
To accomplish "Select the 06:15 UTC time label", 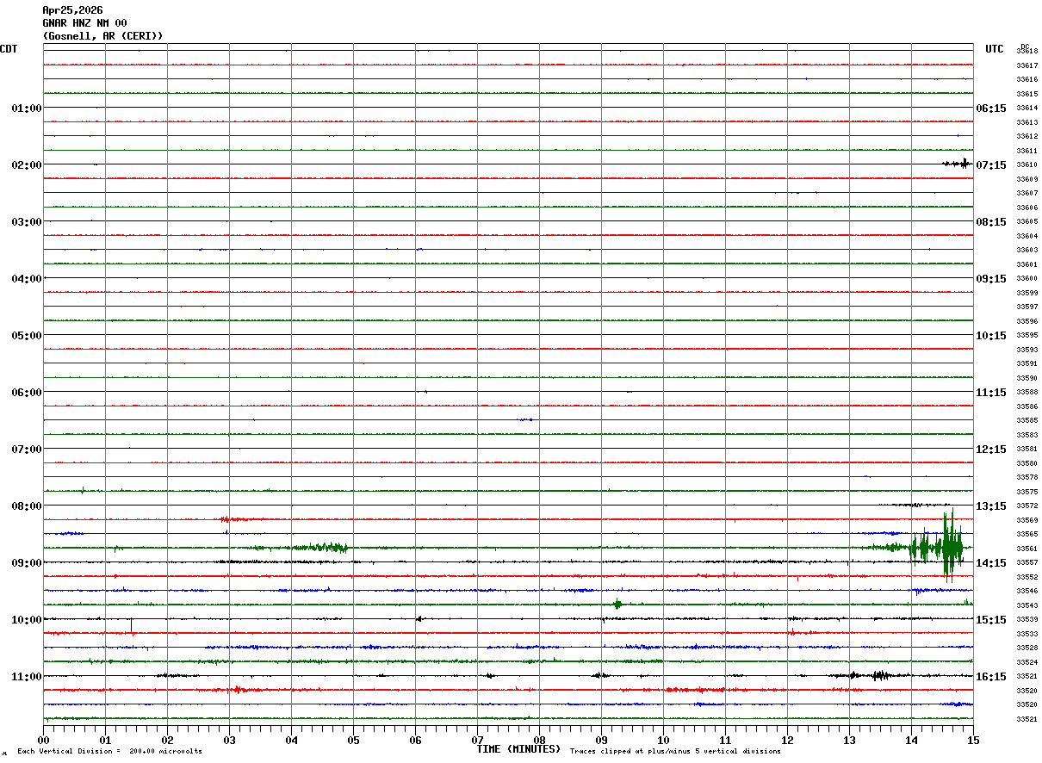I will (x=990, y=109).
